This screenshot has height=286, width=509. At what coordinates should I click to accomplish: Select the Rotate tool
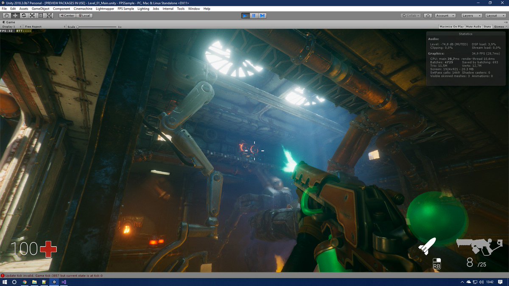[24, 15]
